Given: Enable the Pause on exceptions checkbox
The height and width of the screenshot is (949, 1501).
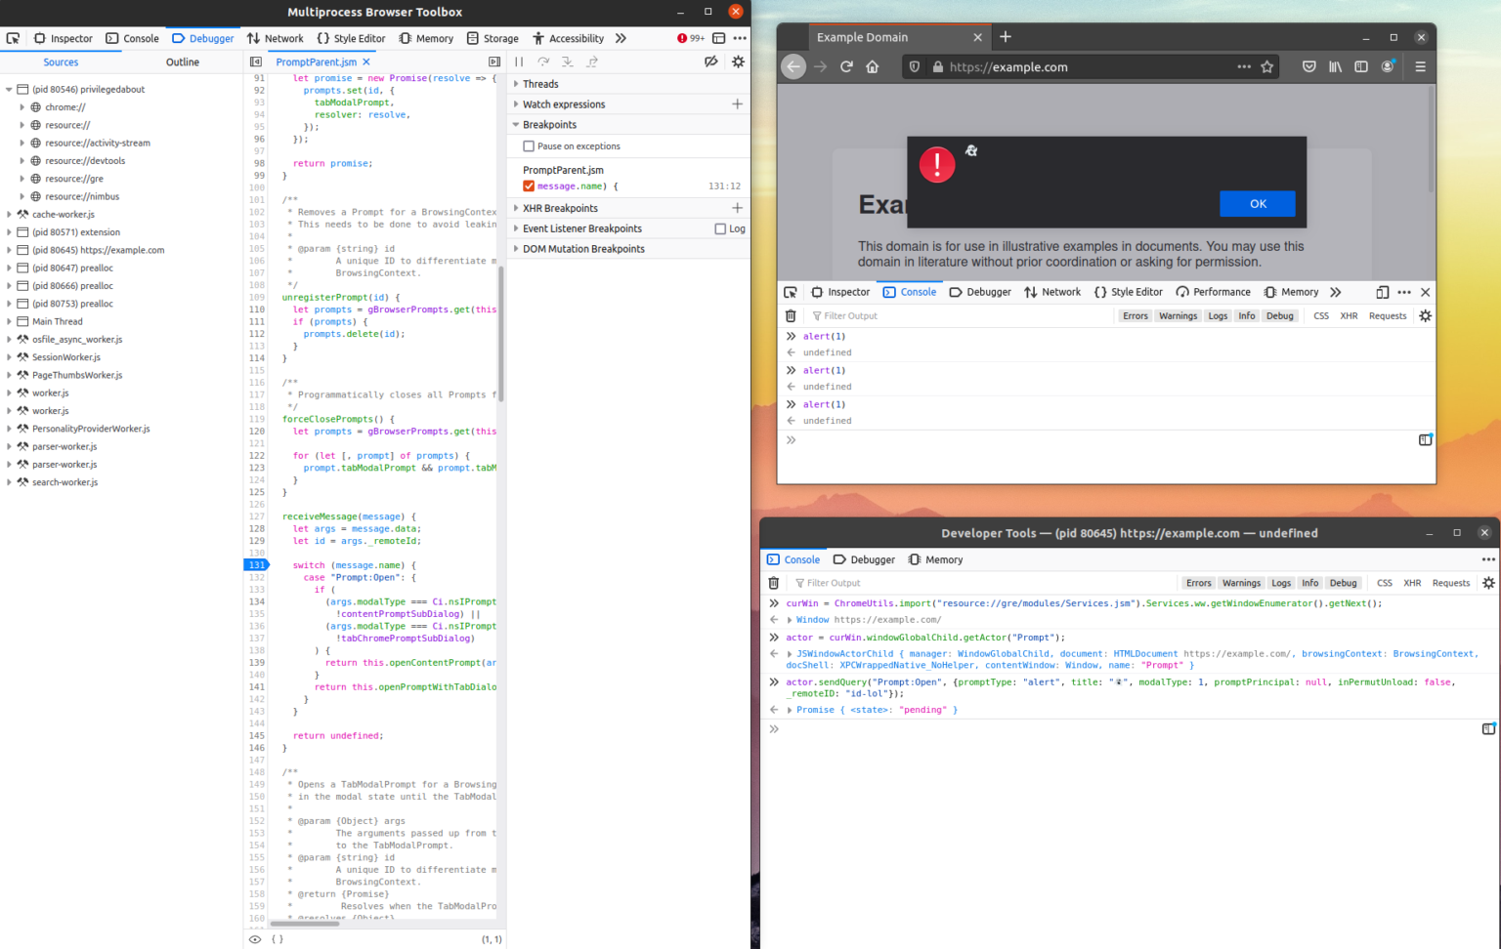Looking at the screenshot, I should click(529, 145).
